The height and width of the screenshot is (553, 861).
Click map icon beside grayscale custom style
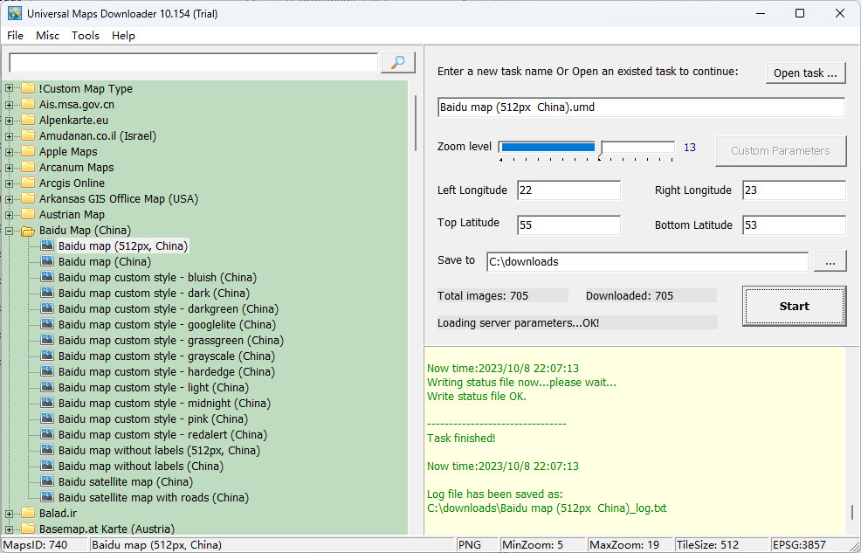(x=48, y=356)
